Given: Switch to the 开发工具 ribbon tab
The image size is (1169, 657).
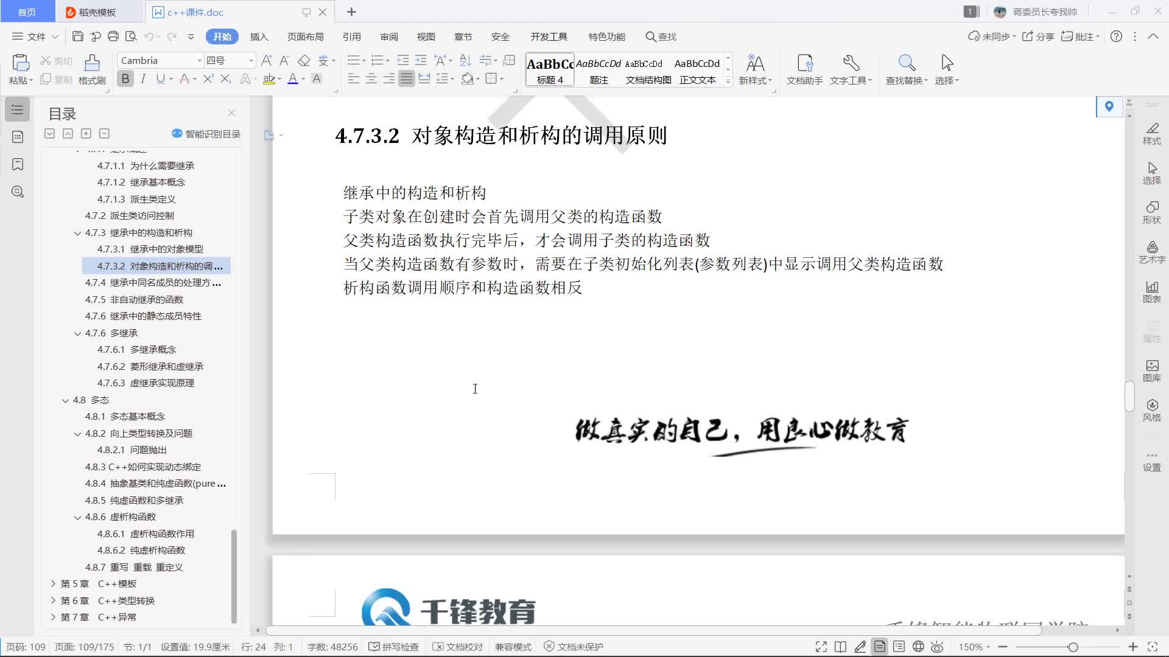Looking at the screenshot, I should pyautogui.click(x=549, y=36).
